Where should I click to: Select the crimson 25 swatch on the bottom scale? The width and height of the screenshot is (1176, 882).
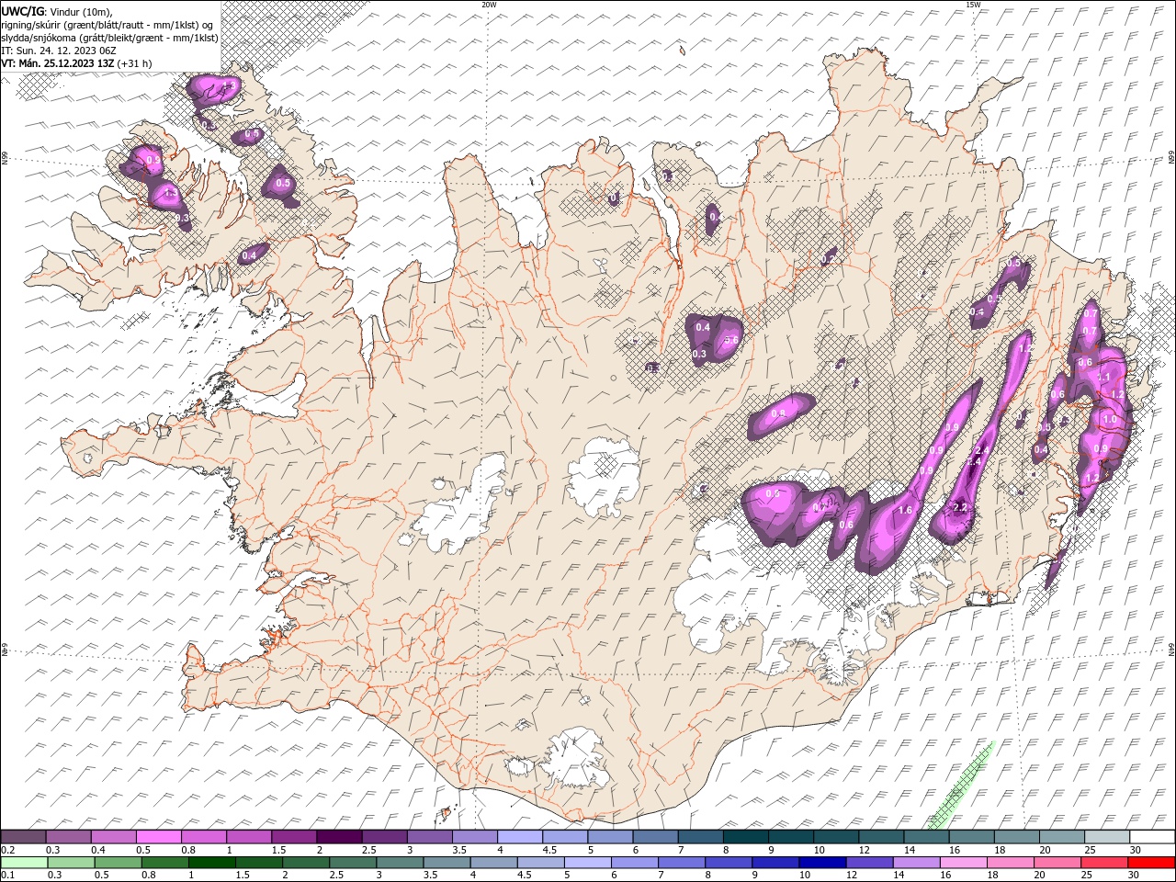[1104, 863]
